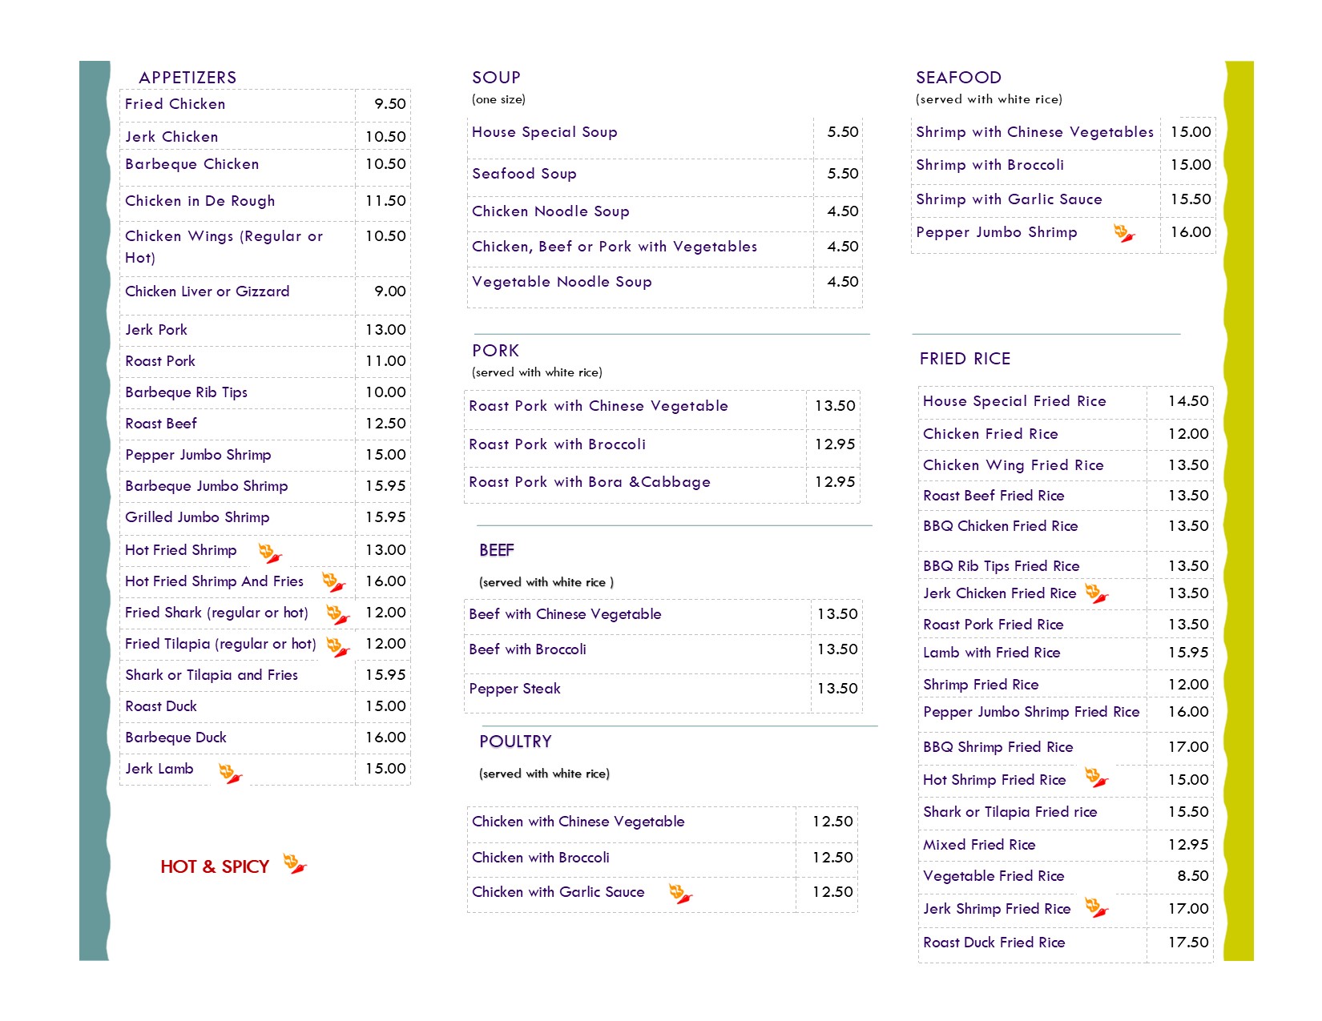Click the spicy icon beside Jerk Chicken Fried Rice
Image resolution: width=1322 pixels, height=1021 pixels.
pos(1096,594)
